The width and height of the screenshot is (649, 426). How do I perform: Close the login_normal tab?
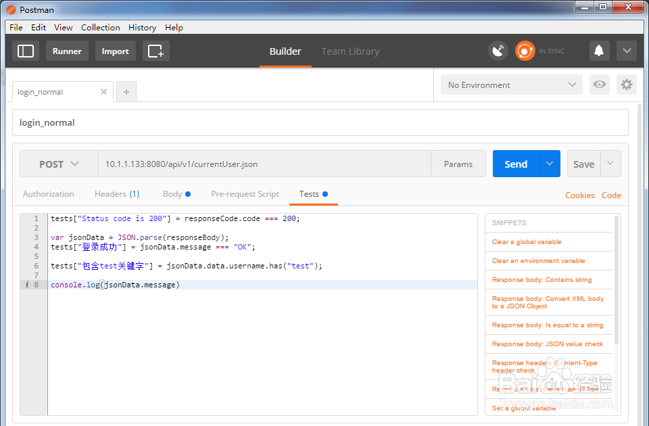coord(104,91)
